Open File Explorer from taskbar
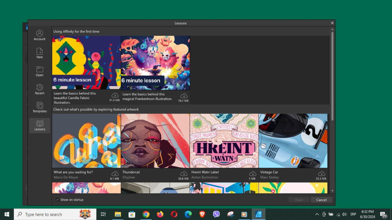This screenshot has width=392, height=220. (118, 214)
